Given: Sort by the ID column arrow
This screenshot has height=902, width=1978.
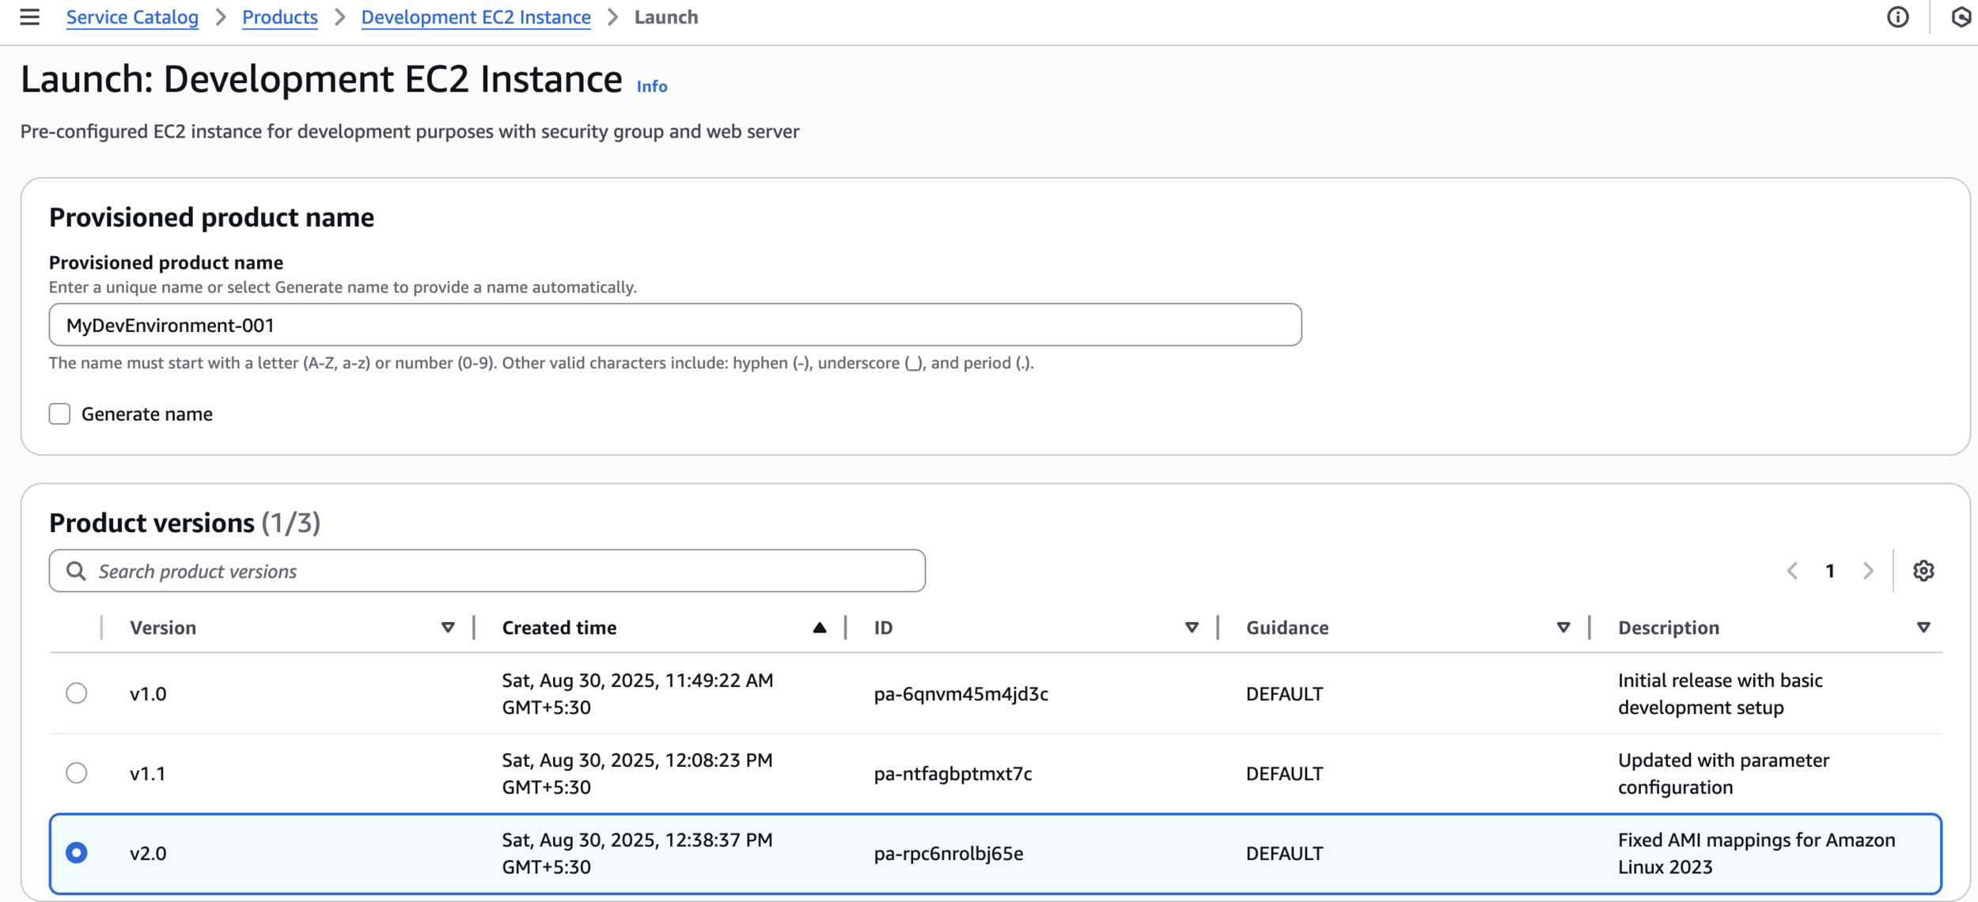Looking at the screenshot, I should pyautogui.click(x=1192, y=628).
